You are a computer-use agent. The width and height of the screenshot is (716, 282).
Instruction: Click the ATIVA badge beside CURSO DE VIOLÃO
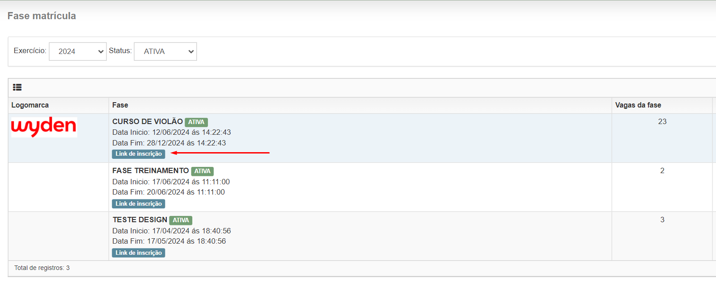pos(196,122)
